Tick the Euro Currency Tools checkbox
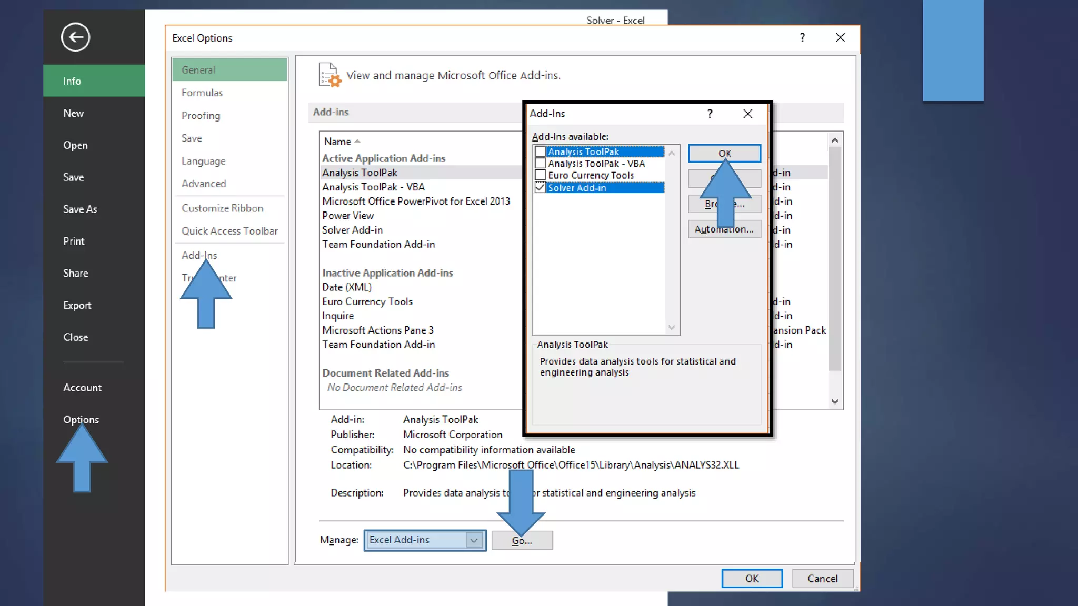 540,175
